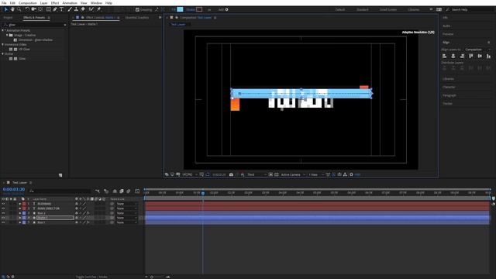This screenshot has height=279, width=496.
Task: Select the Puppet Pin tool
Action: 98,9
